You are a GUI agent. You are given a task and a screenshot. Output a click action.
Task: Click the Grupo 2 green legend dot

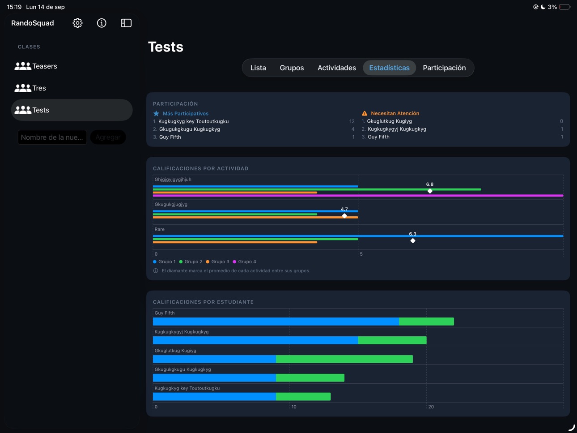(x=181, y=262)
